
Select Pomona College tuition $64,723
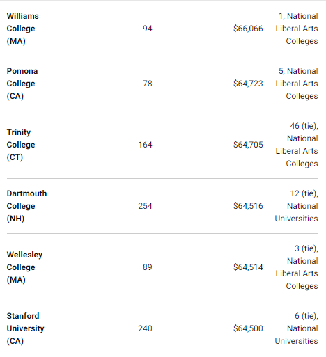(248, 84)
